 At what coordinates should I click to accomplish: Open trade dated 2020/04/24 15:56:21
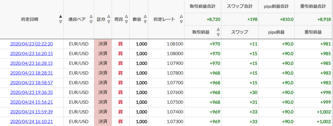pos(32,102)
